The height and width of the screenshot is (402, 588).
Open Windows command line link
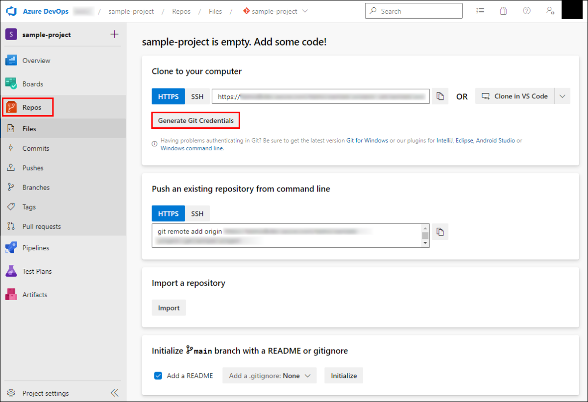(192, 148)
